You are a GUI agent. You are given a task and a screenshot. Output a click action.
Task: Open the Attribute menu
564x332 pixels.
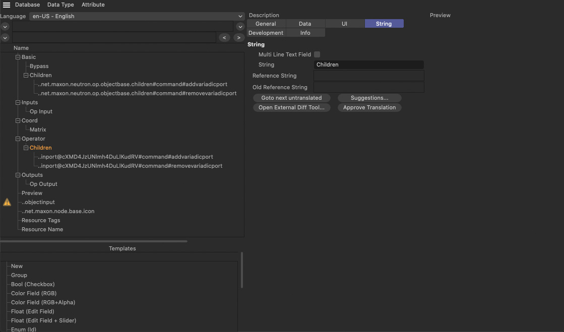point(93,5)
